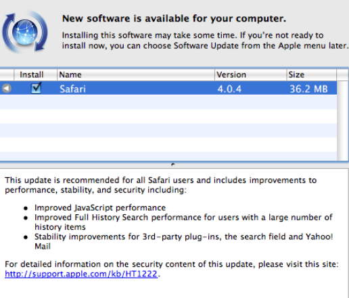Image resolution: width=349 pixels, height=298 pixels.
Task: Click the Software Update globe icon
Action: coord(25,32)
